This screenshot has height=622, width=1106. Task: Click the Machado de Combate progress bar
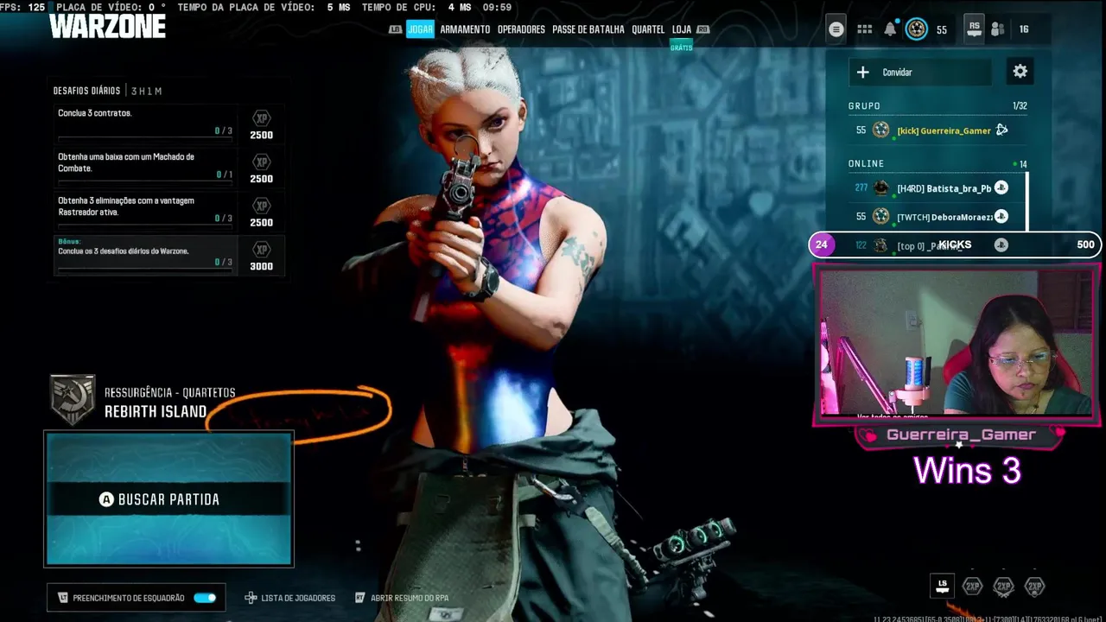click(145, 181)
